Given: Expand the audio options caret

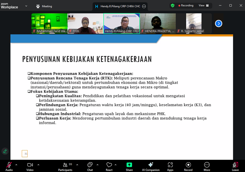Looking at the screenshot, I should [x=16, y=165].
